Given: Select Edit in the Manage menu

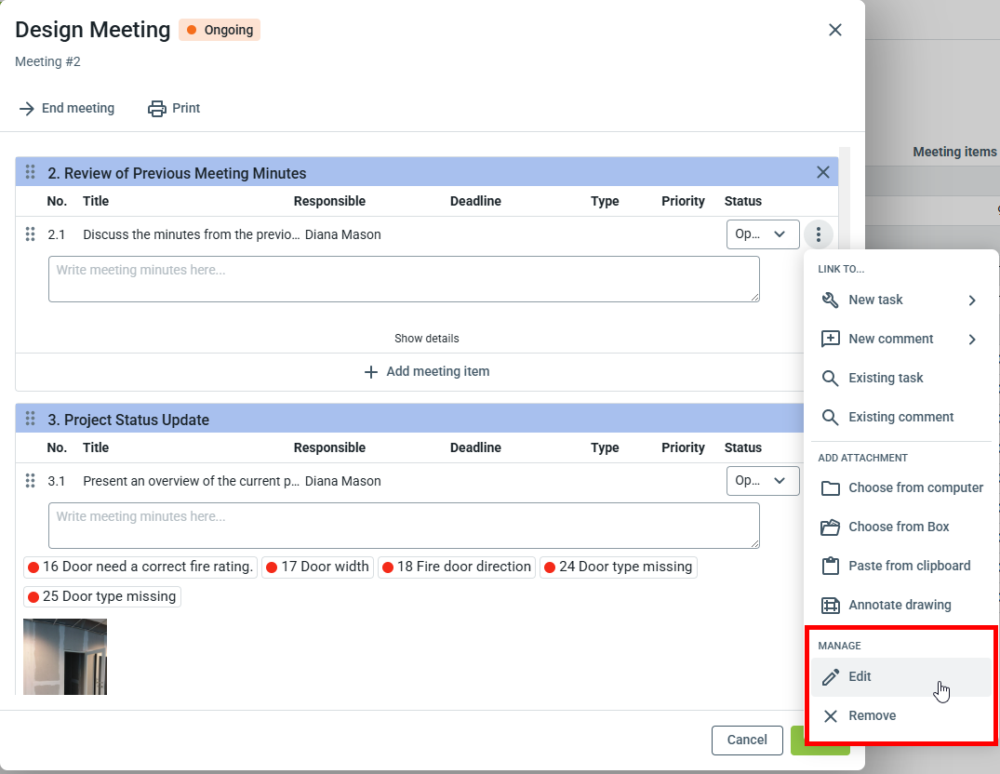Looking at the screenshot, I should click(860, 677).
